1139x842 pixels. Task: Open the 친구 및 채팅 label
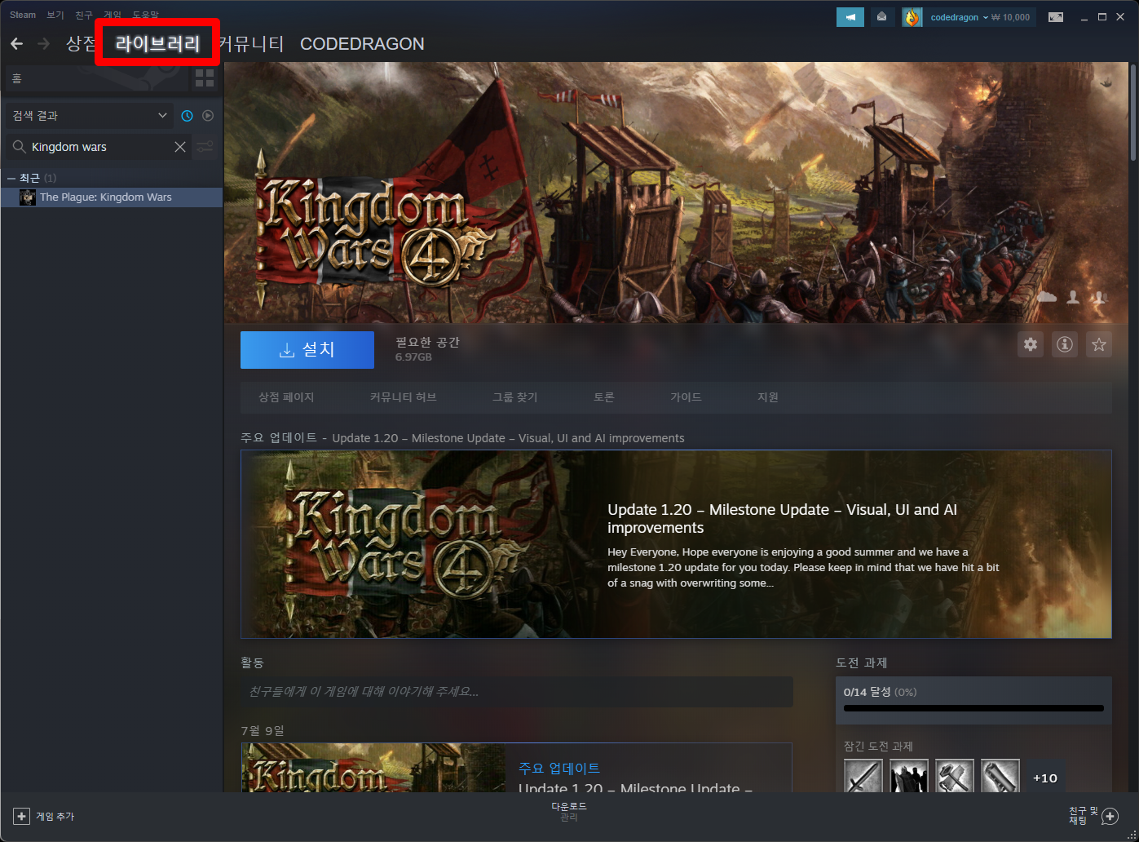coord(1084,816)
